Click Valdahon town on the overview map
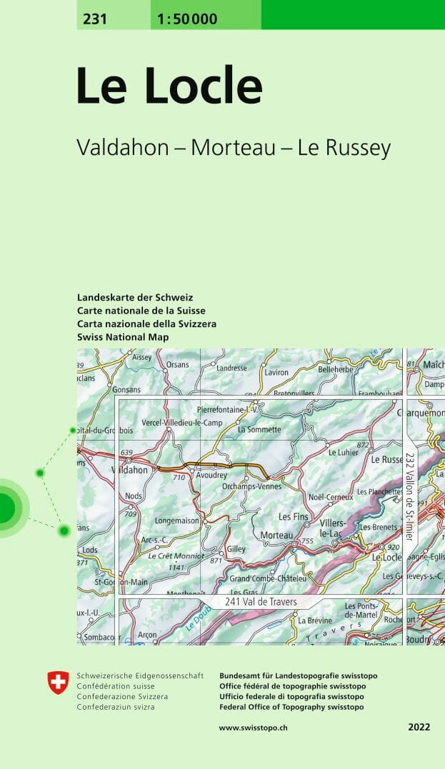445x769 pixels. pyautogui.click(x=131, y=470)
